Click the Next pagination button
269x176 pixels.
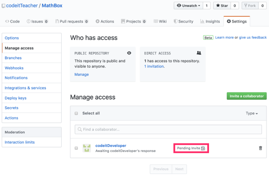[x=180, y=169]
